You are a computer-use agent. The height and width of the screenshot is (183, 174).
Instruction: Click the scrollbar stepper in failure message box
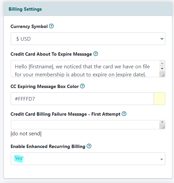click(162, 122)
